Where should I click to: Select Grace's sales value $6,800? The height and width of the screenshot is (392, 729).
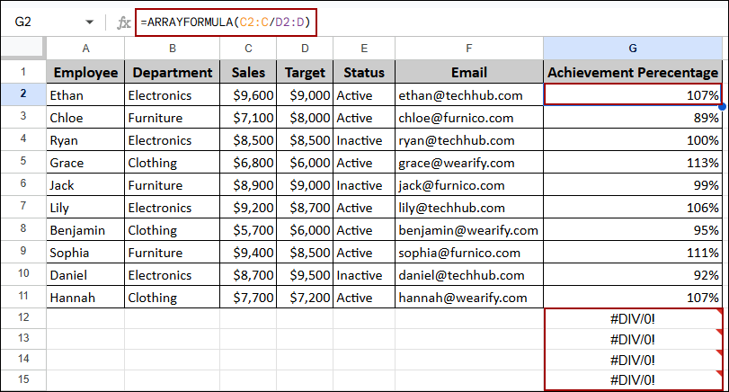click(248, 163)
